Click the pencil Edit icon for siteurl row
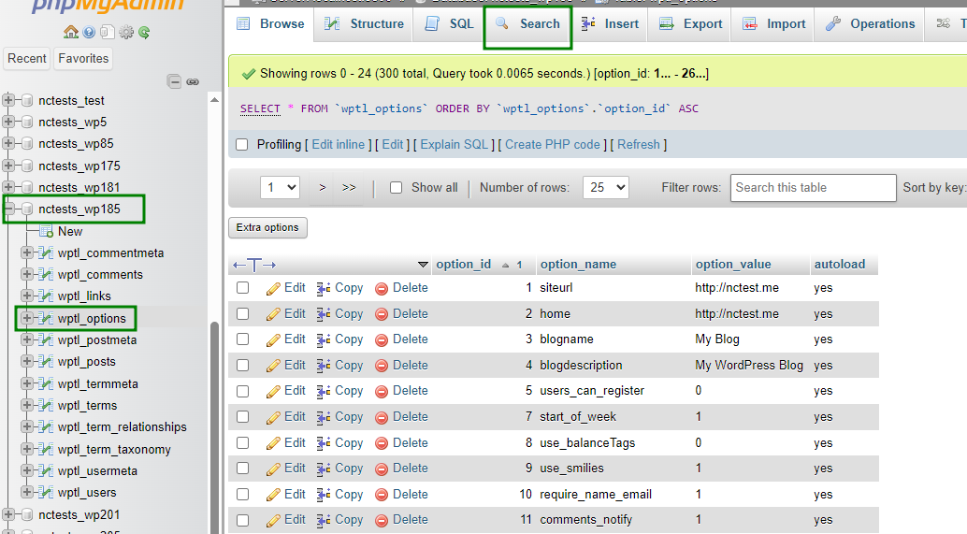 coord(273,288)
